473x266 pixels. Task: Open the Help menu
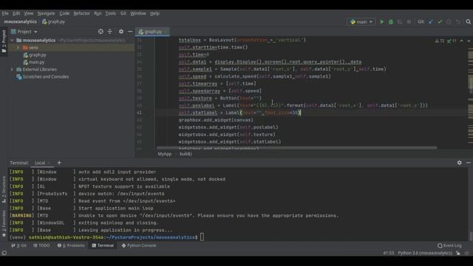tap(154, 13)
